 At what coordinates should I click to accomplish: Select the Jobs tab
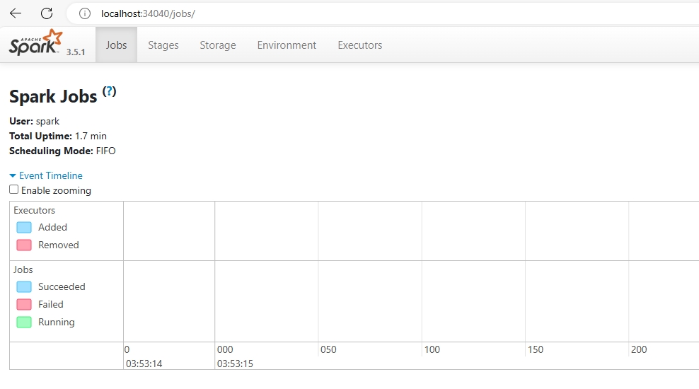tap(116, 45)
